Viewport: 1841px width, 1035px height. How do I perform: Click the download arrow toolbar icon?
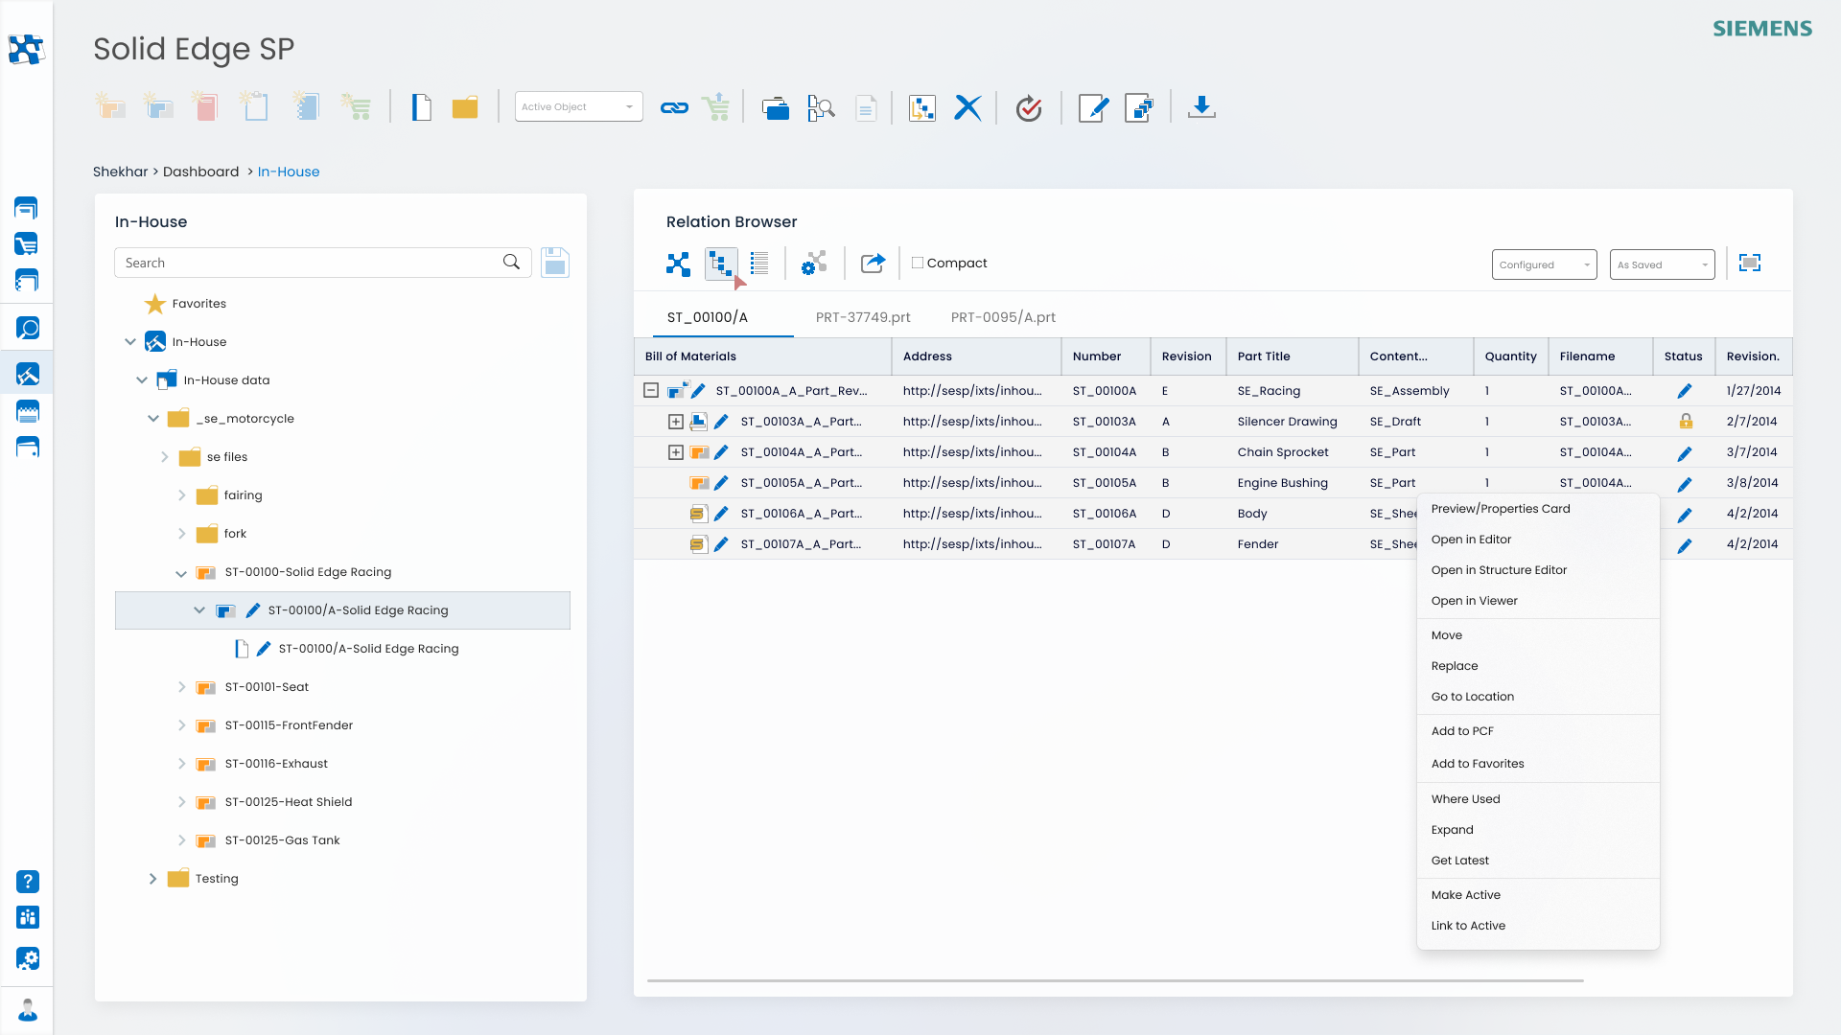[1201, 107]
